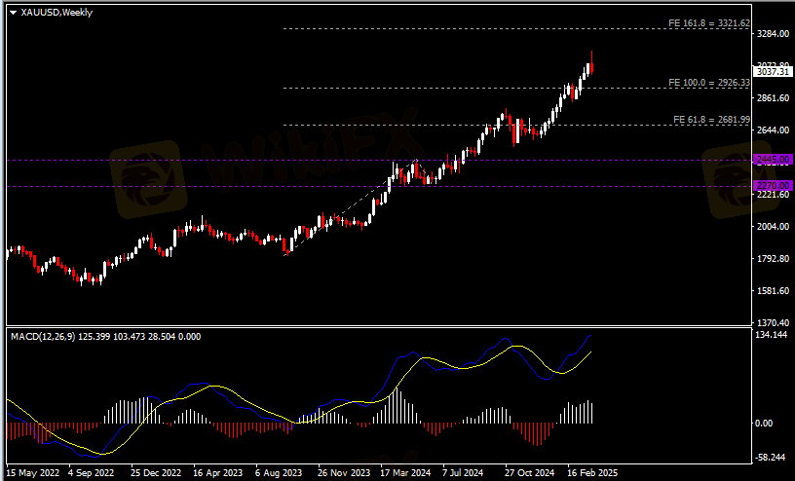The height and width of the screenshot is (481, 795).
Task: Click the 15 May 2022 date label
Action: (32, 473)
